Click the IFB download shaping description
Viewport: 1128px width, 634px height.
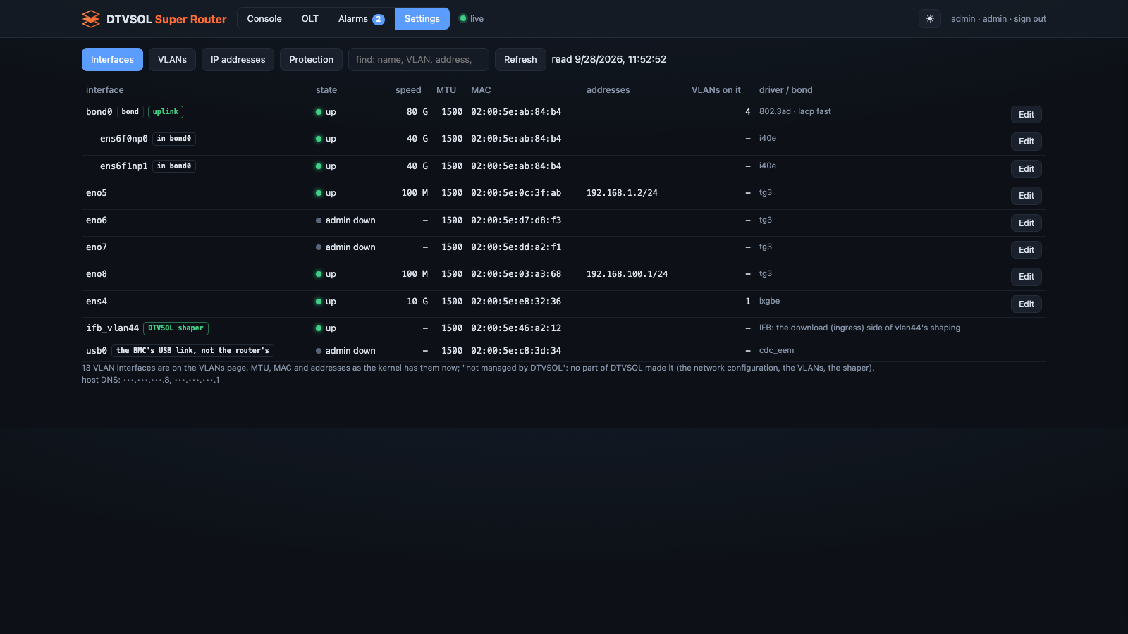(x=859, y=328)
